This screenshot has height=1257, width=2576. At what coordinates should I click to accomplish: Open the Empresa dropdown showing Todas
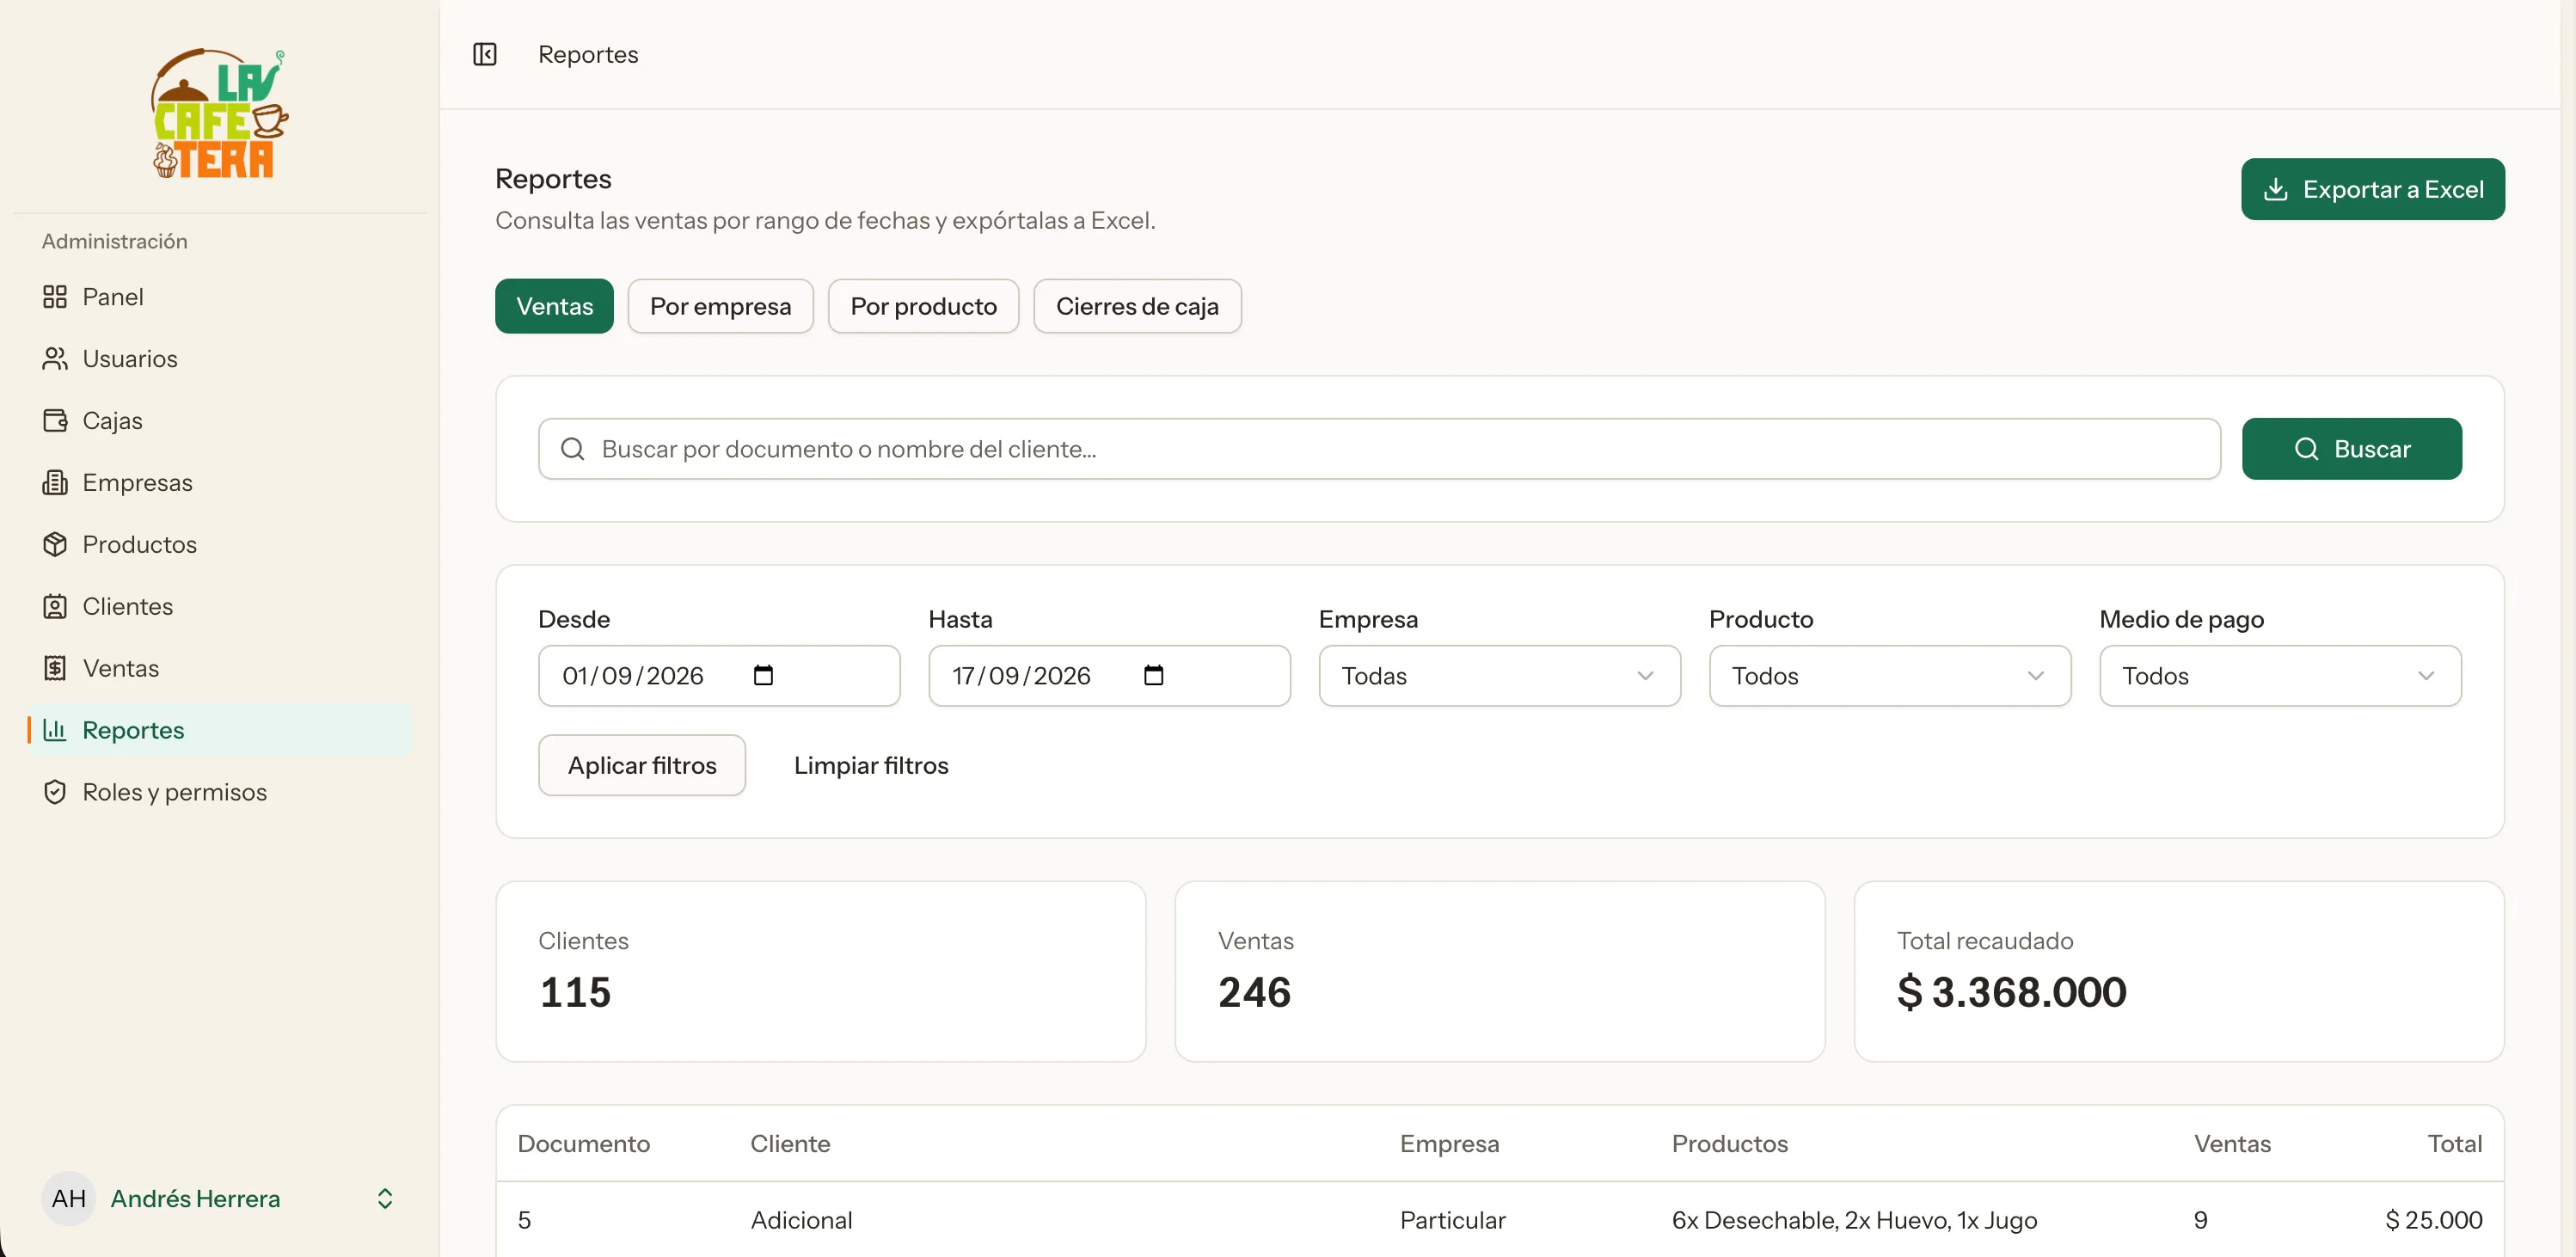(x=1499, y=676)
